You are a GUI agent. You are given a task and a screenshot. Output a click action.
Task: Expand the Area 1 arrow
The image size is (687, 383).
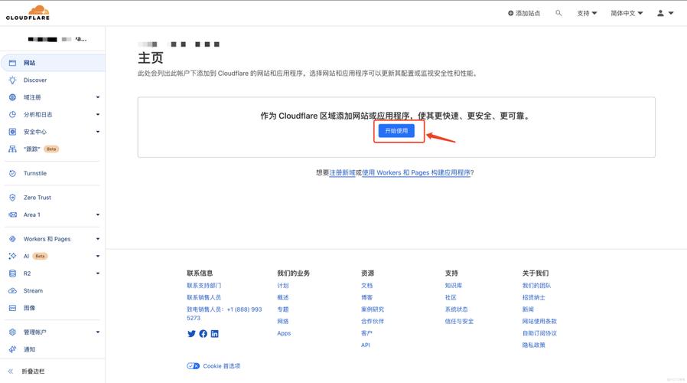coord(98,214)
